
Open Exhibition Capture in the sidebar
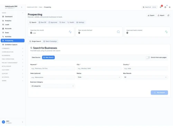12,45
